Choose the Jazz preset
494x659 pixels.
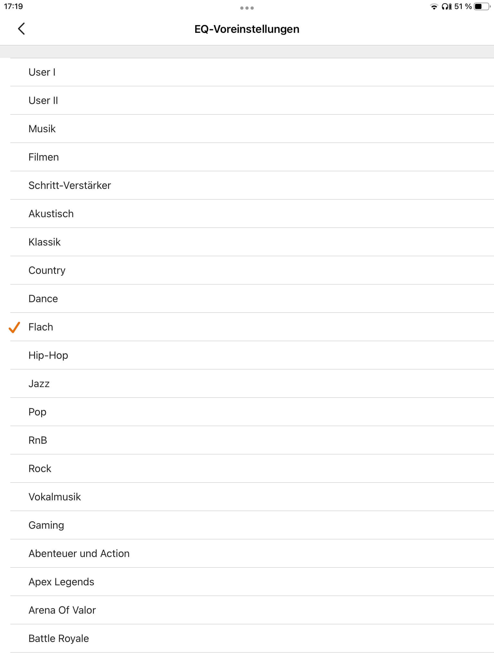point(39,384)
